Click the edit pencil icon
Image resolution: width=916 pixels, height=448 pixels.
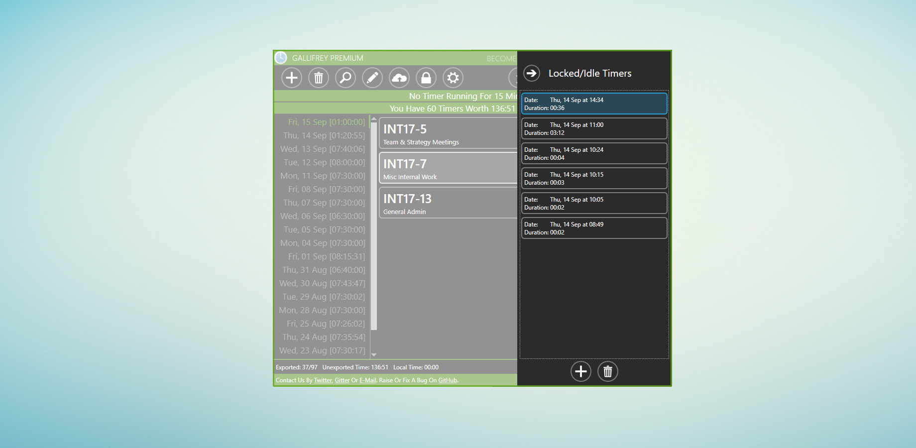pyautogui.click(x=372, y=78)
